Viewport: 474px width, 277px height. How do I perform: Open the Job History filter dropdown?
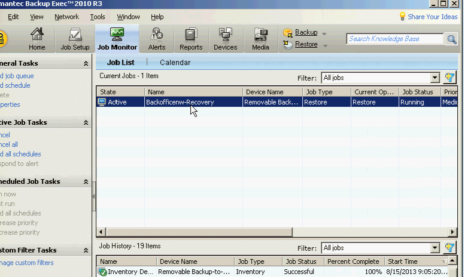pyautogui.click(x=434, y=248)
